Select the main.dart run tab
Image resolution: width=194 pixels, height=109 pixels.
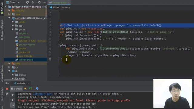point(22,83)
